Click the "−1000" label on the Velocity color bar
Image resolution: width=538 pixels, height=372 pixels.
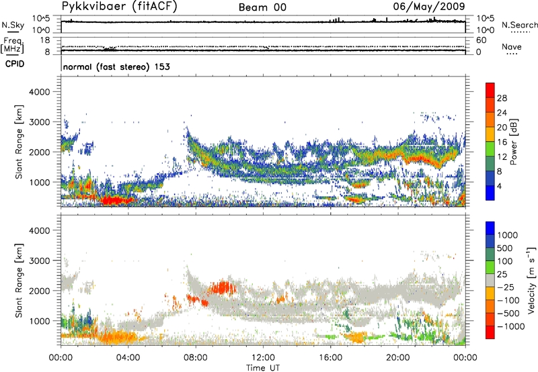[510, 326]
